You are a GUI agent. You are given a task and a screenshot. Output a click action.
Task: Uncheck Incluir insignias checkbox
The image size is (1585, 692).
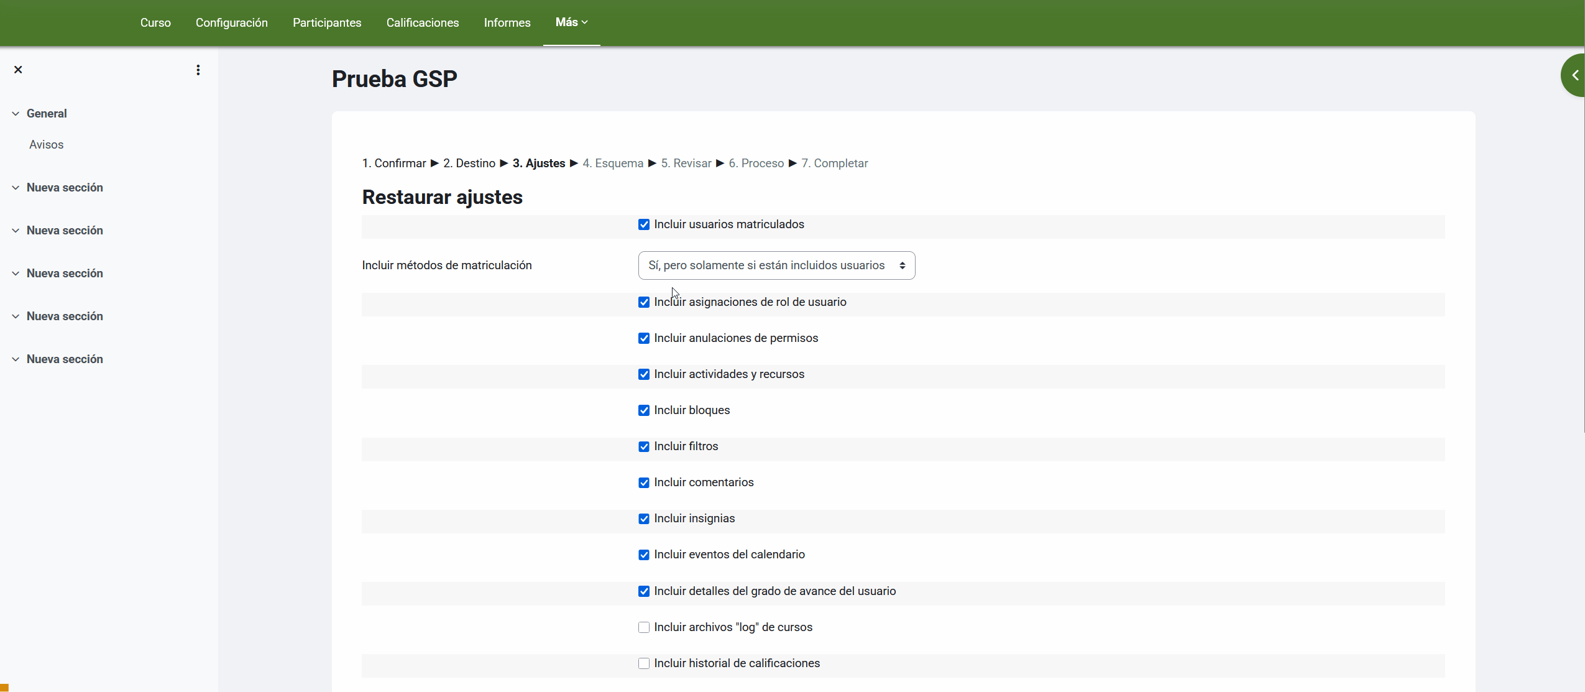click(644, 519)
